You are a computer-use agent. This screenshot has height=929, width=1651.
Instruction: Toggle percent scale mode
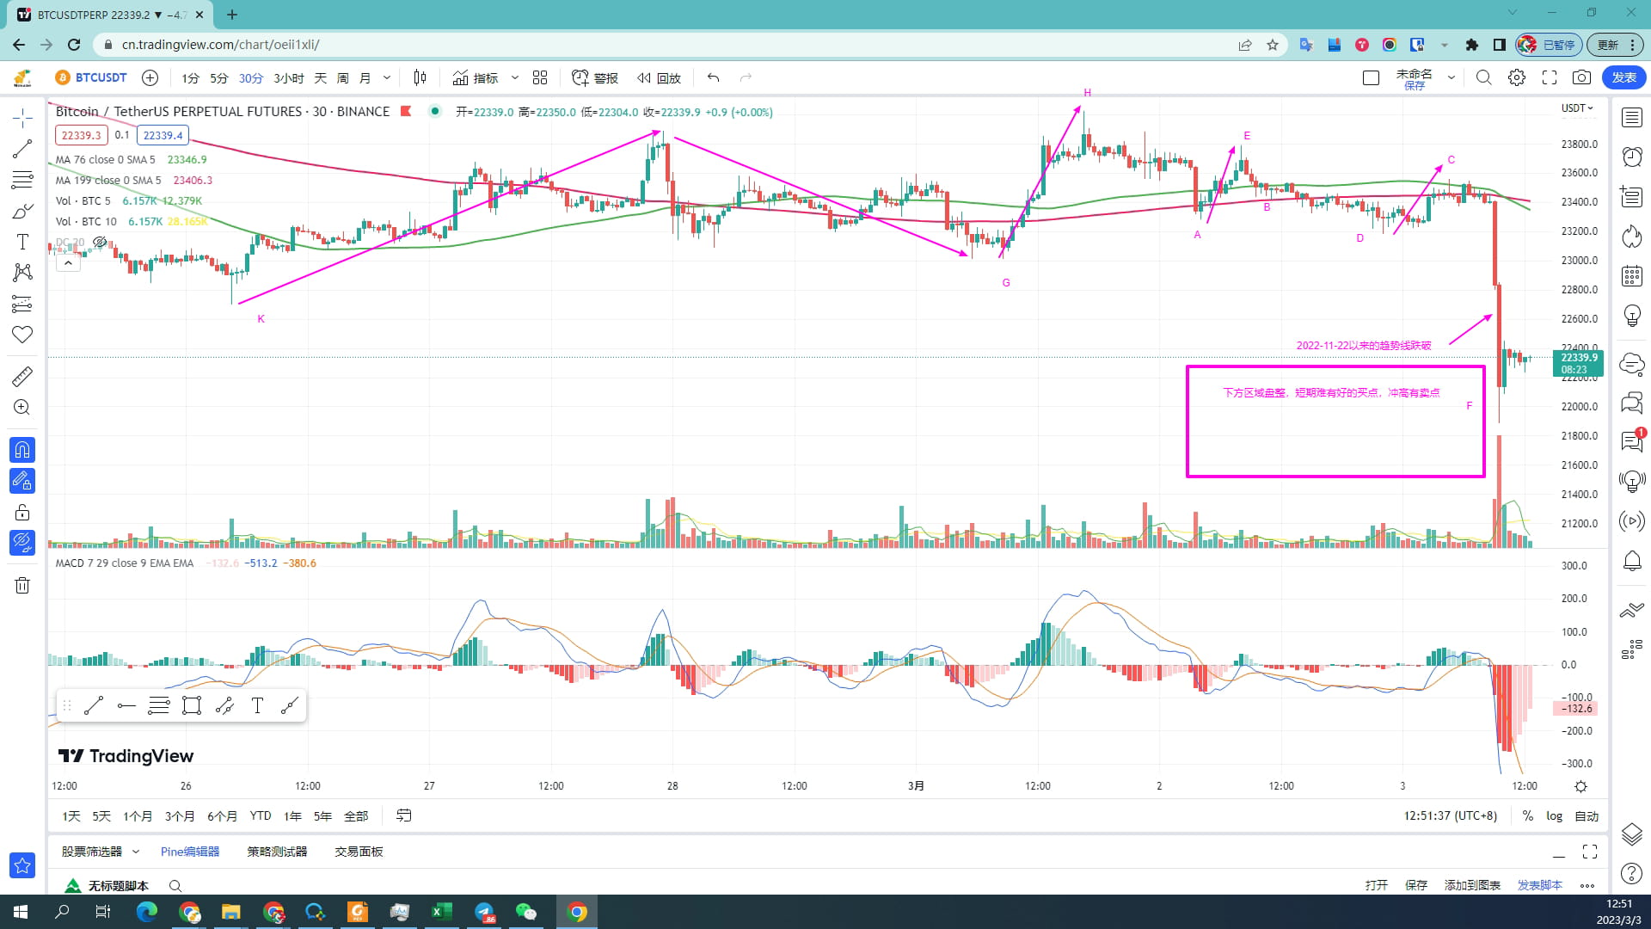pyautogui.click(x=1528, y=816)
